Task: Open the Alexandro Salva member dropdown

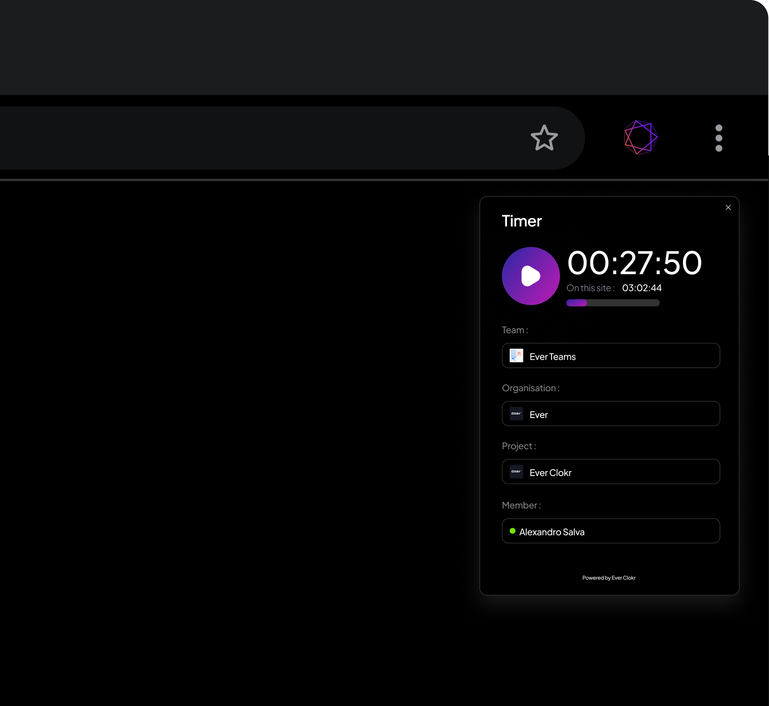Action: [611, 531]
